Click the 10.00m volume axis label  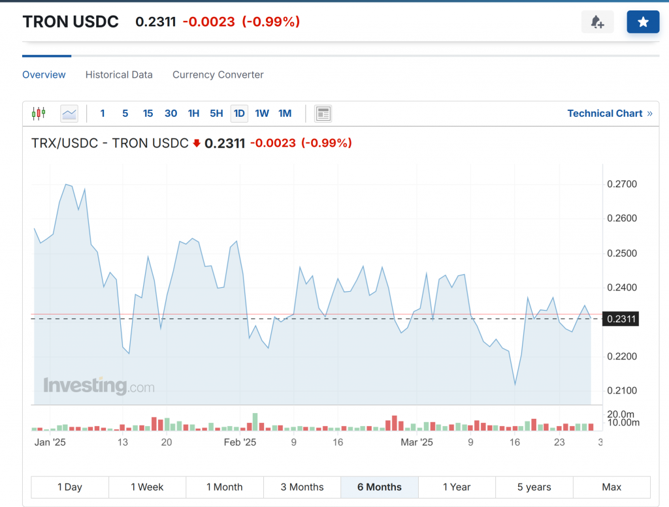pos(623,423)
